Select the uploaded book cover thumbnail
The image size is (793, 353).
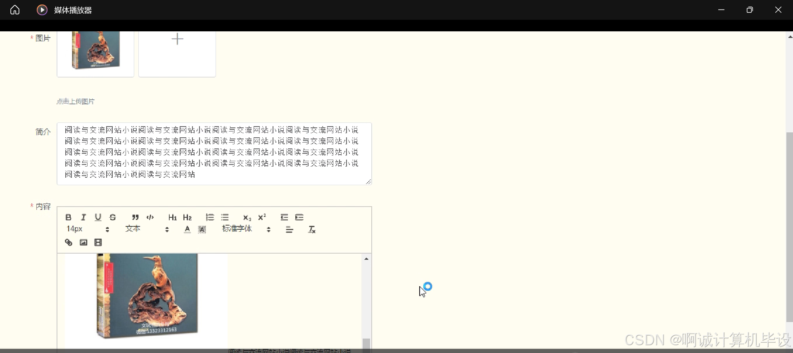[95, 54]
